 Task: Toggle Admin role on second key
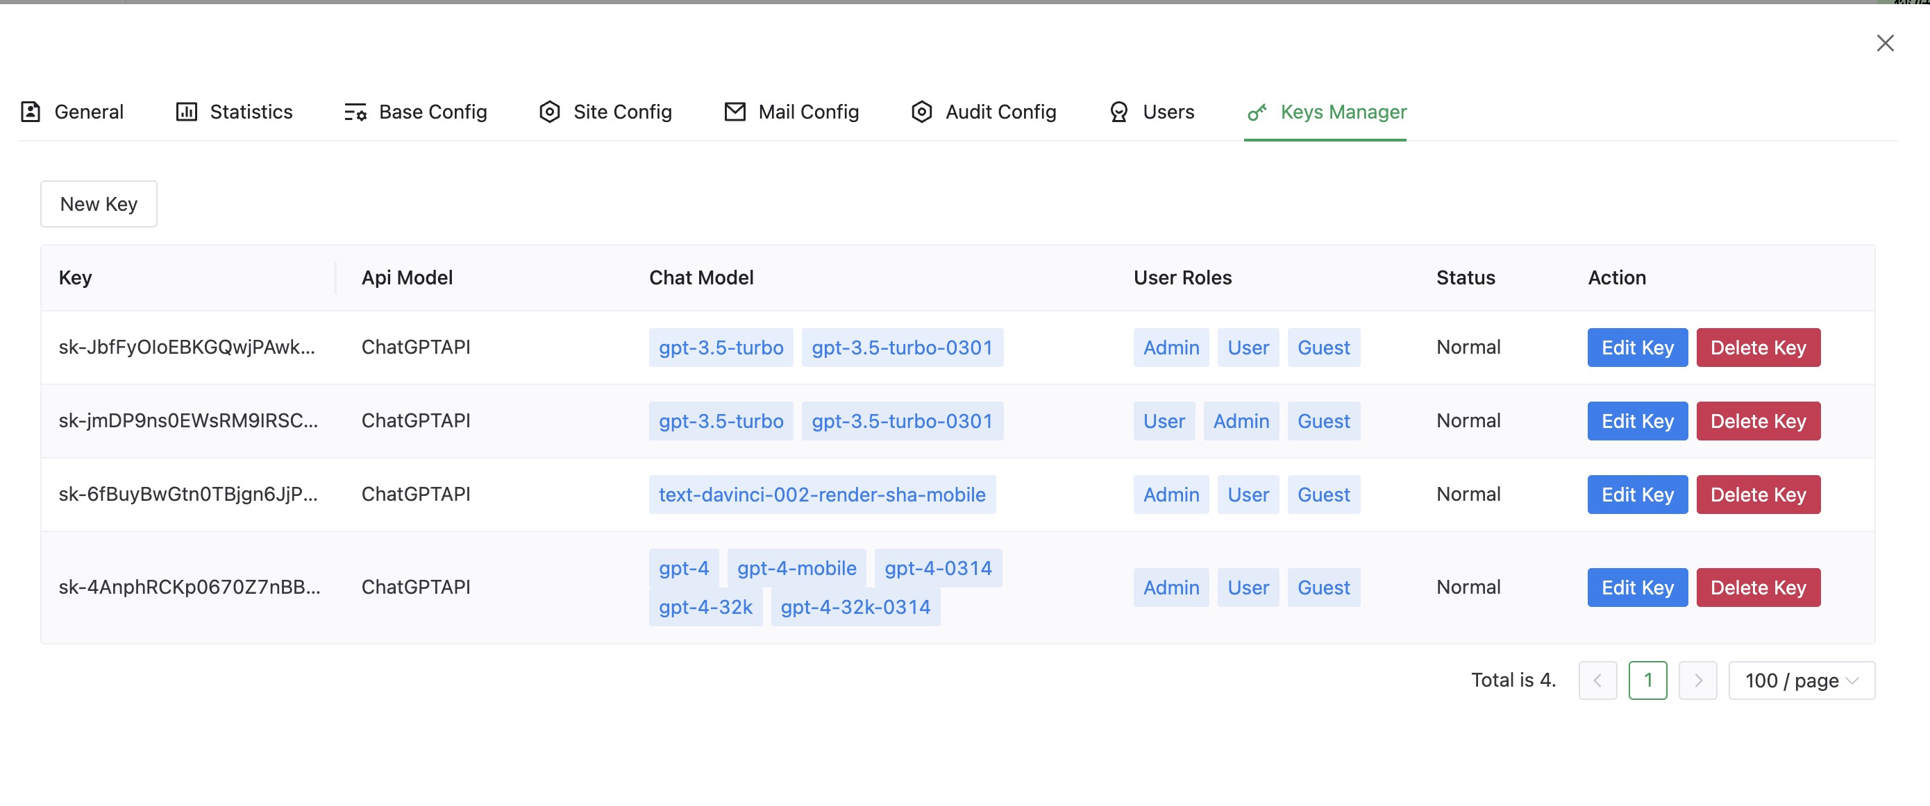(x=1241, y=420)
